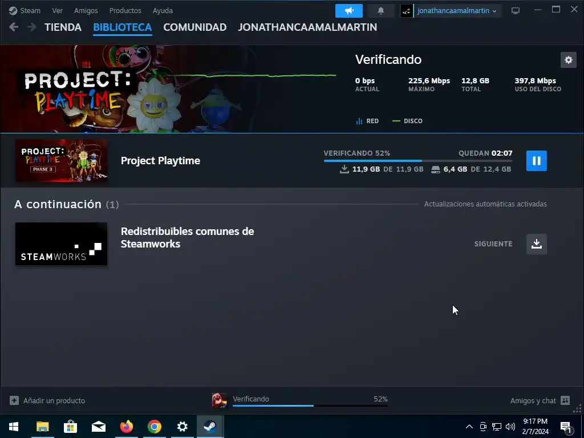Screen dimensions: 584x438
Task: Pause the Project Playtime verification
Action: click(x=536, y=160)
